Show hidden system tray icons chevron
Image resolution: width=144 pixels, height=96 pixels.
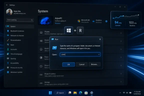[x=120, y=93]
